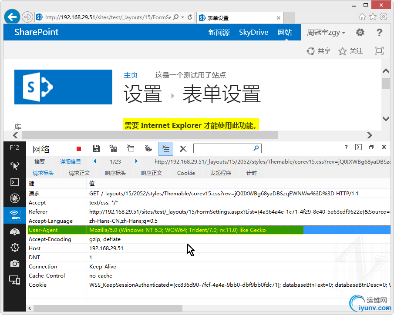Viewport: 394px width, 315px height.
Task: Stop network capture with red square
Action: tap(79, 149)
